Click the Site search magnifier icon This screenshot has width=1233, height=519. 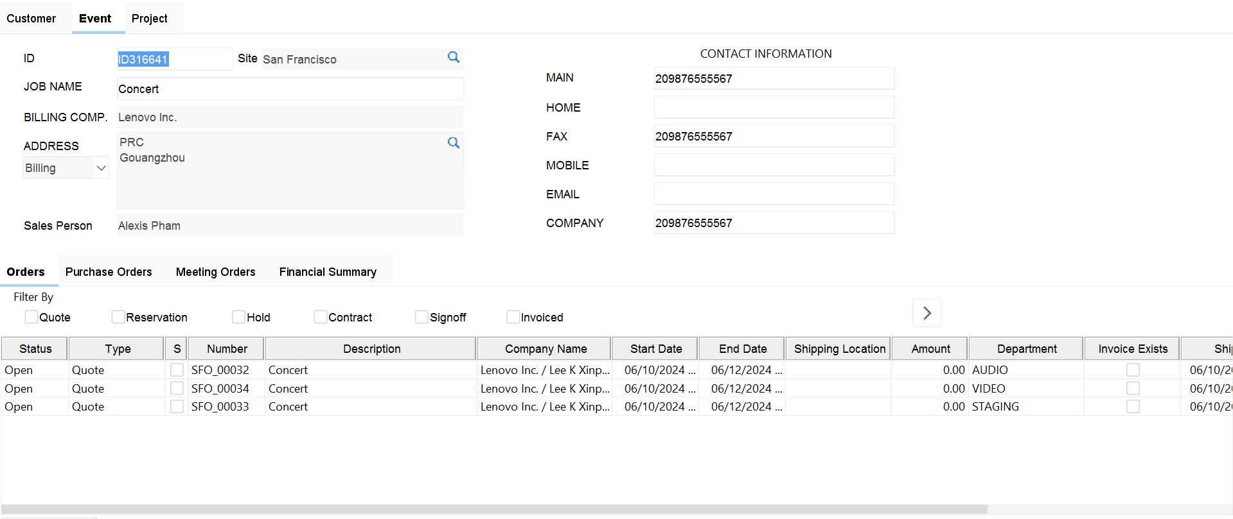pos(454,58)
